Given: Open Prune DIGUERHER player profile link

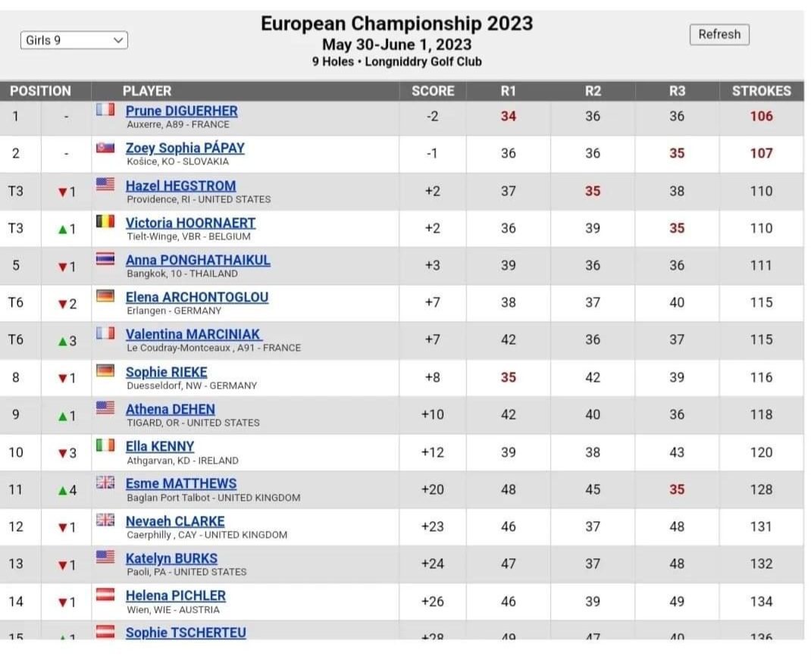Looking at the screenshot, I should click(182, 111).
